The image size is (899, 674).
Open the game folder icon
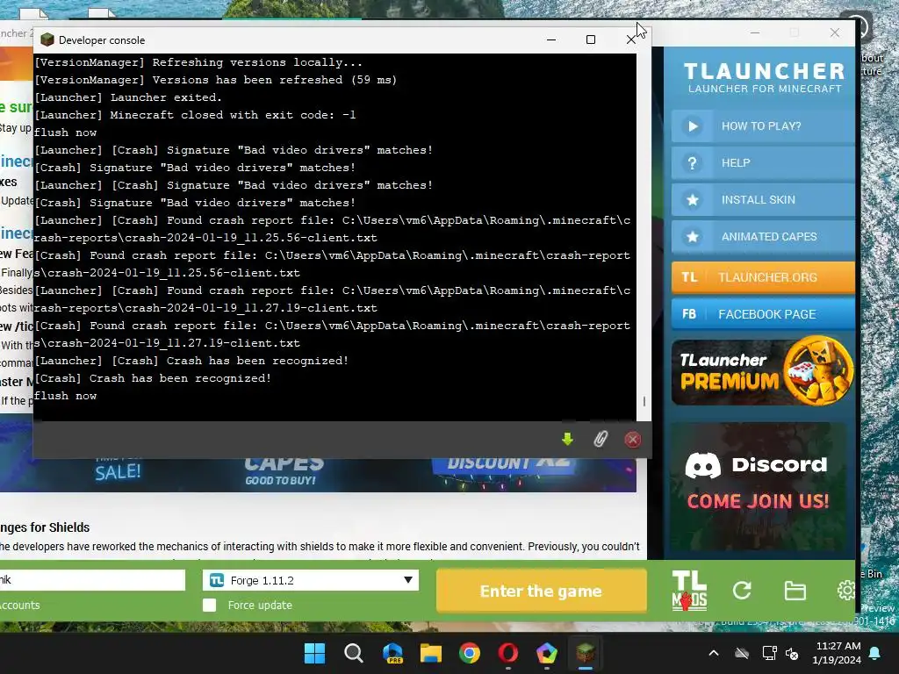tap(795, 591)
